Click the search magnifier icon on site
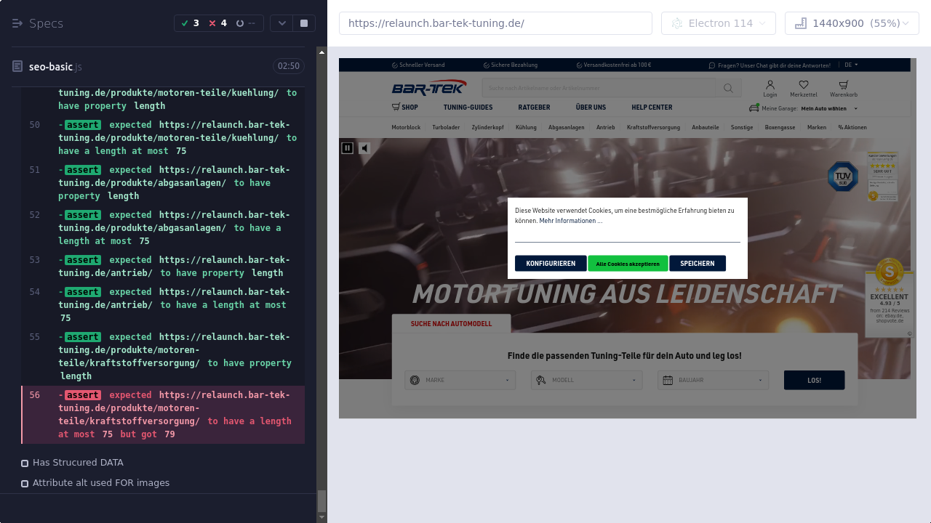The image size is (931, 523). coord(728,89)
